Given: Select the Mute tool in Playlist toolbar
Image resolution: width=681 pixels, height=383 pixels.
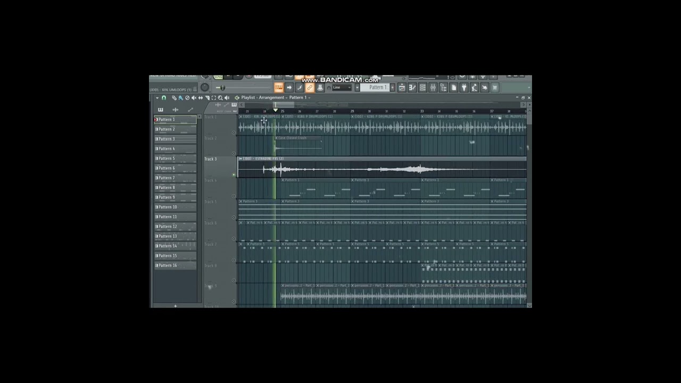Looking at the screenshot, I should point(194,98).
